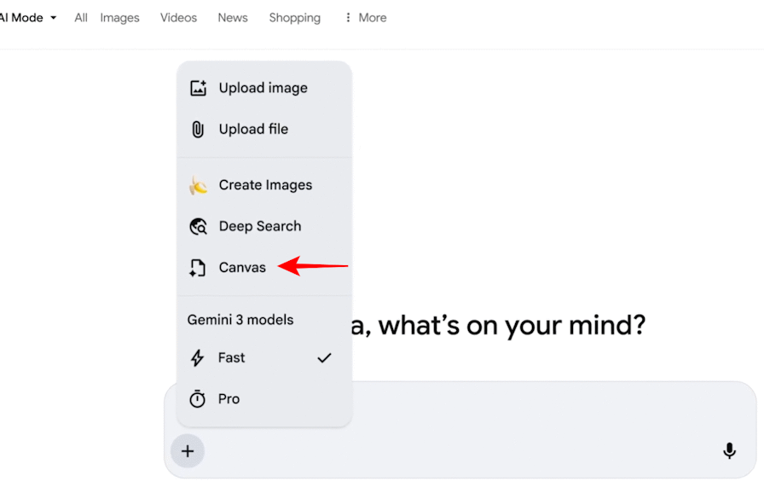This screenshot has width=764, height=481.
Task: Switch to the All results tab
Action: pos(81,18)
